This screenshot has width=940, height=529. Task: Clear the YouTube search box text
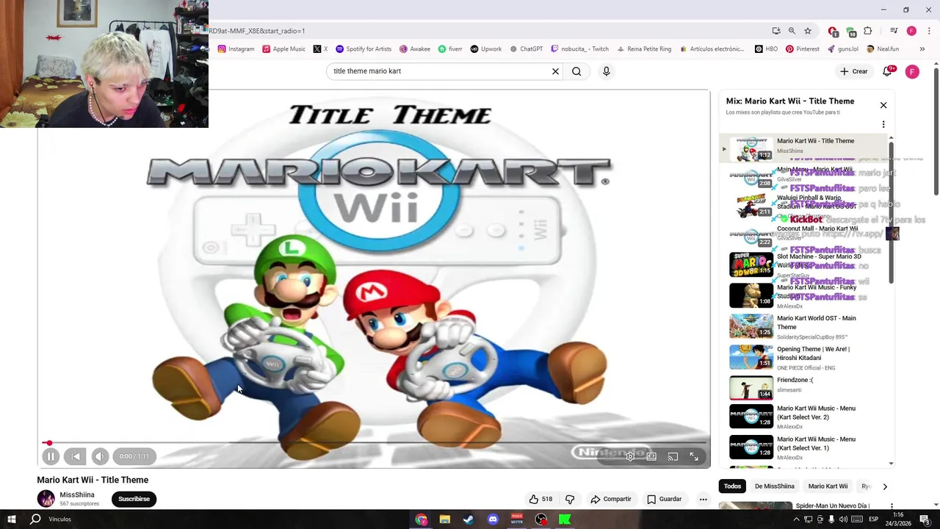coord(555,71)
